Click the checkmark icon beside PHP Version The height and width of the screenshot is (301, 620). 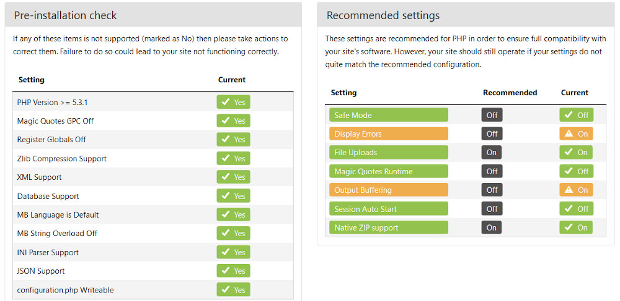pos(226,102)
